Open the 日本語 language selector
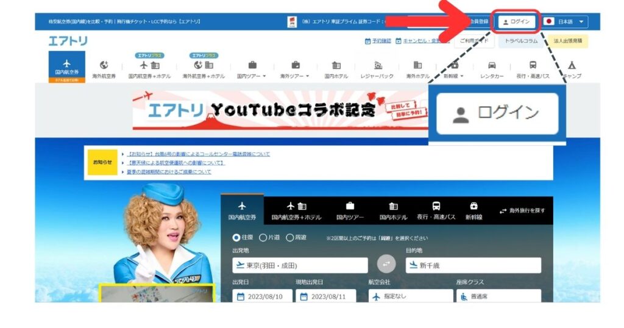This screenshot has height=328, width=624. coord(565,21)
